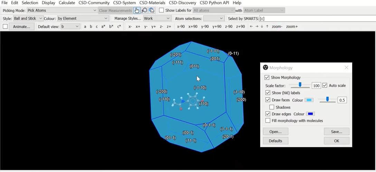Rotate view with x+90 button
The width and height of the screenshot is (376, 172).
[x=193, y=27]
